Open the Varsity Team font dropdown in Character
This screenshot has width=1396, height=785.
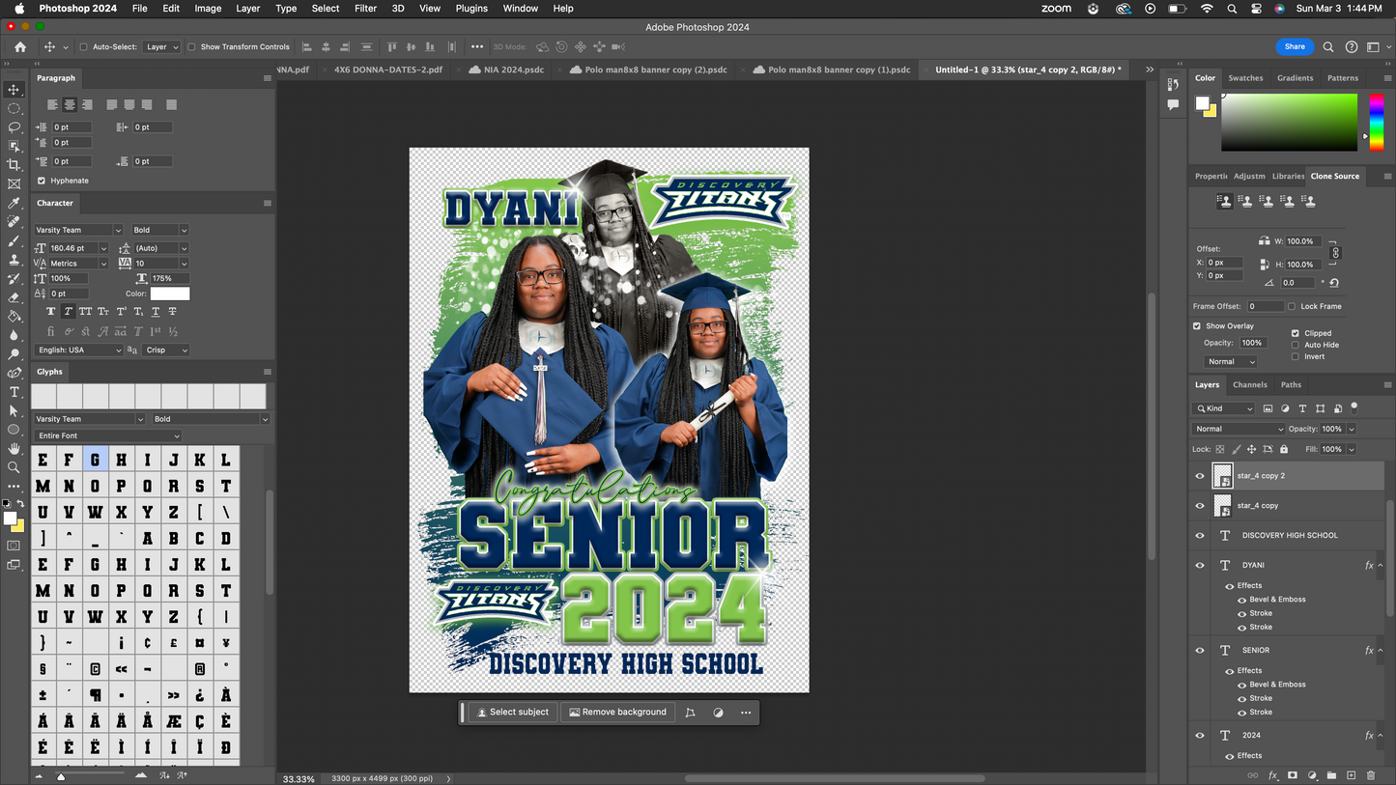coord(78,230)
